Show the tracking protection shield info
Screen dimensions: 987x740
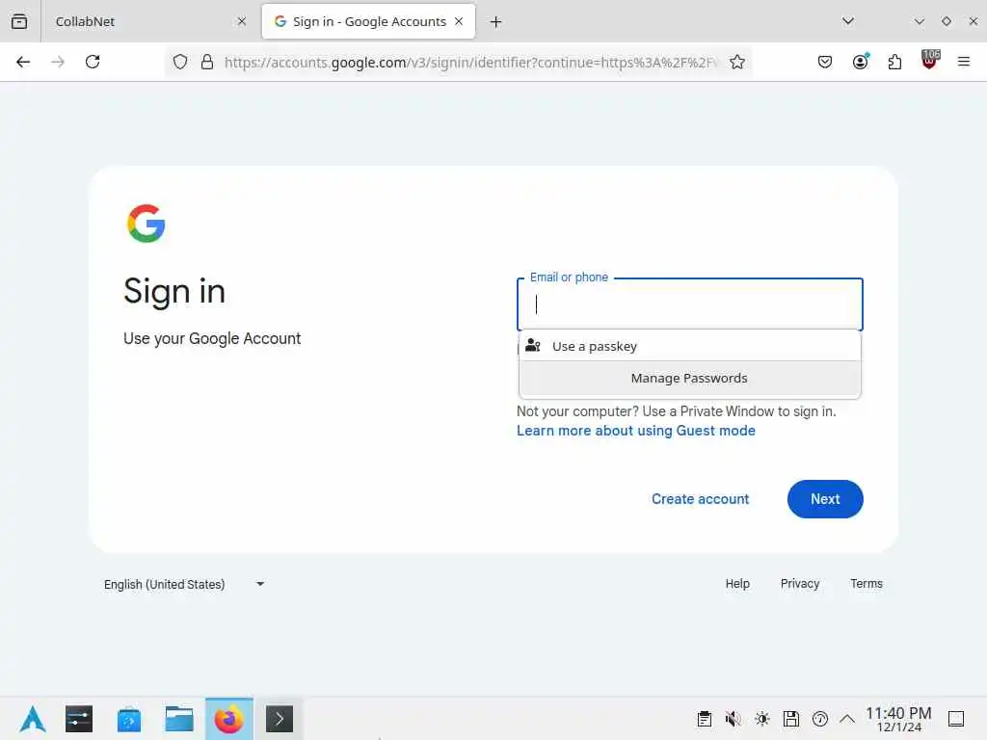(180, 62)
